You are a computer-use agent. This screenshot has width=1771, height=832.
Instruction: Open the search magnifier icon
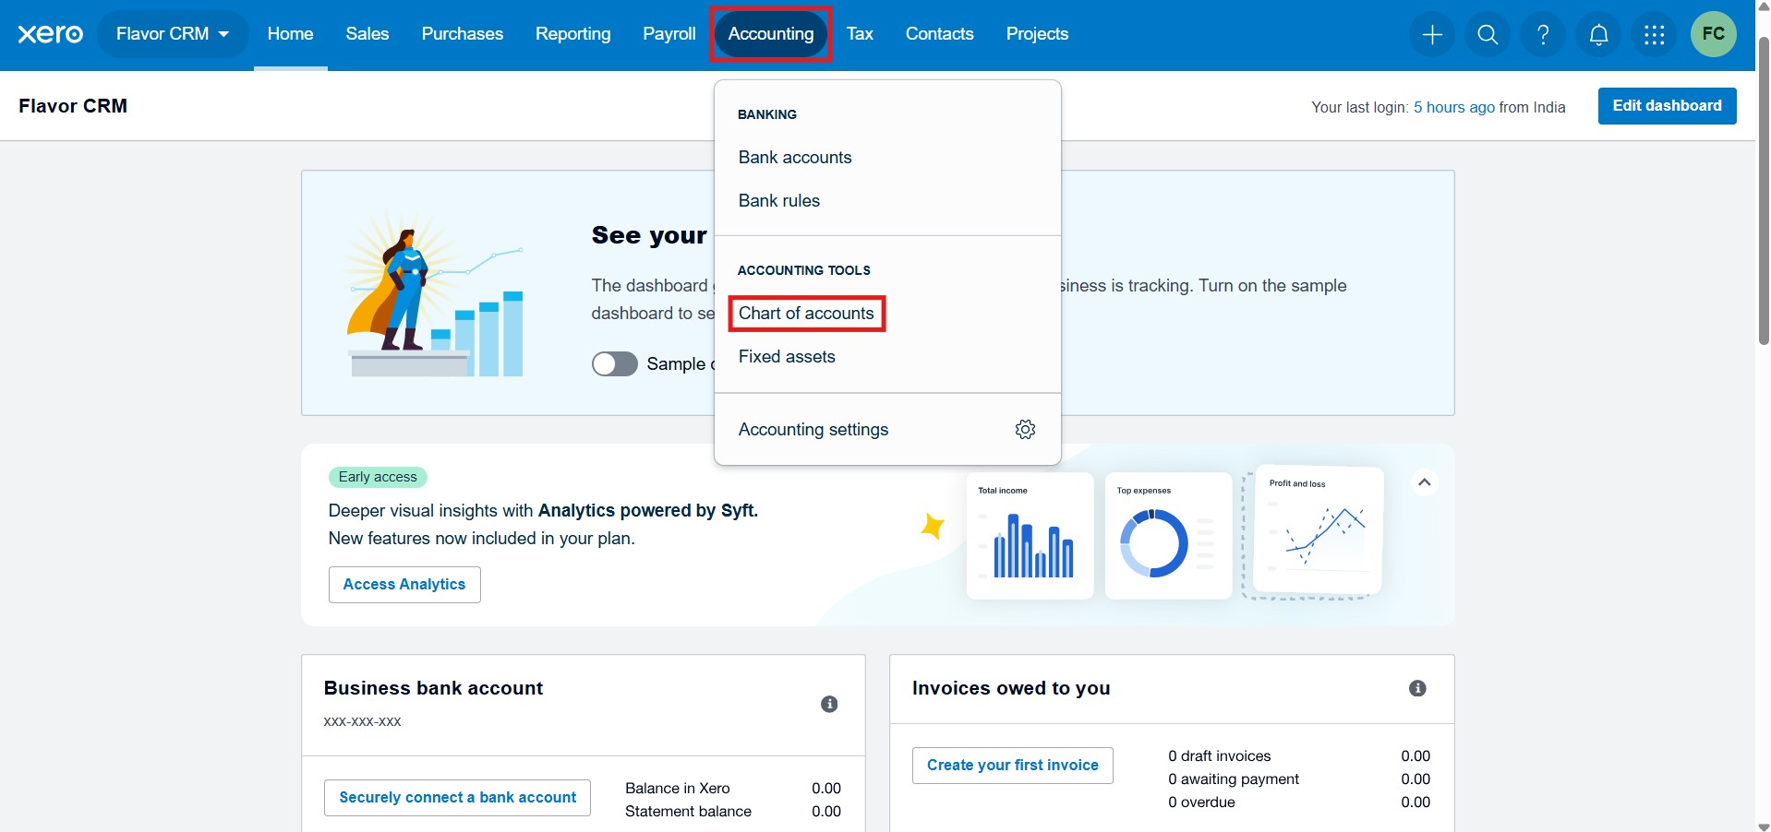click(1488, 35)
